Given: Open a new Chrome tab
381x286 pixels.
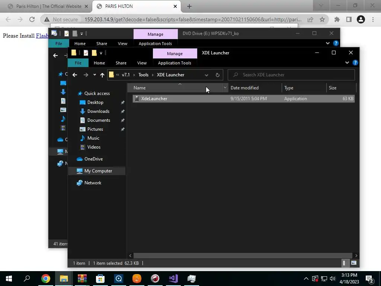Looking at the screenshot, I should point(189,6).
